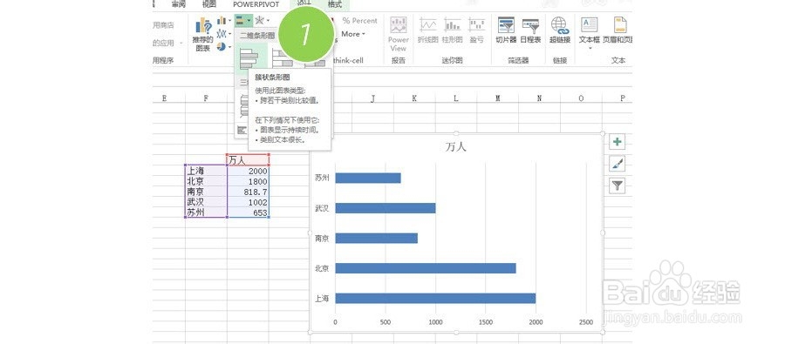
Task: Insert a Timeline (日程表)
Action: 530,30
